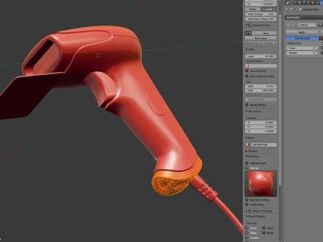
Task: Open the World properties tab icon
Action: pos(308,3)
